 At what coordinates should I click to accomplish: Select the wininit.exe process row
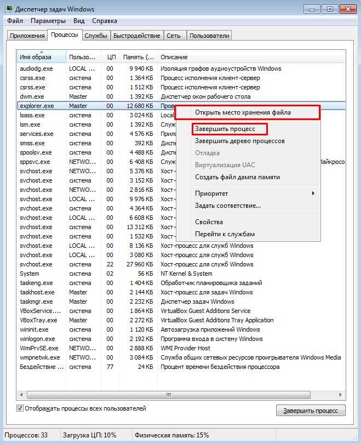[181, 330]
